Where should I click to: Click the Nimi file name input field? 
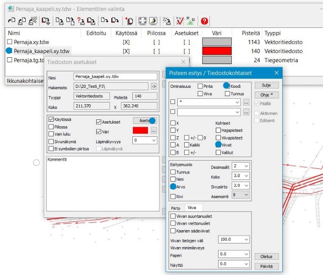115,76
